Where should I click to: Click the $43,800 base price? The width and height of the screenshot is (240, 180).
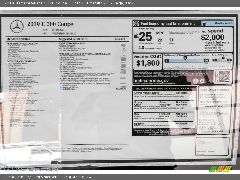point(120,39)
